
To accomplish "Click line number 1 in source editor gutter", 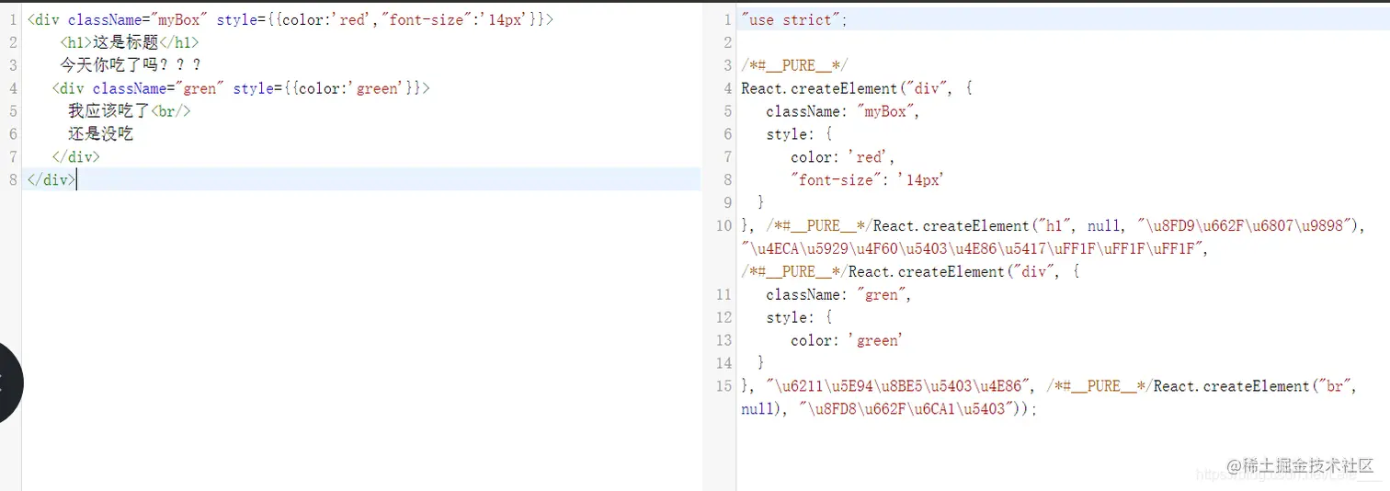I will [x=12, y=19].
